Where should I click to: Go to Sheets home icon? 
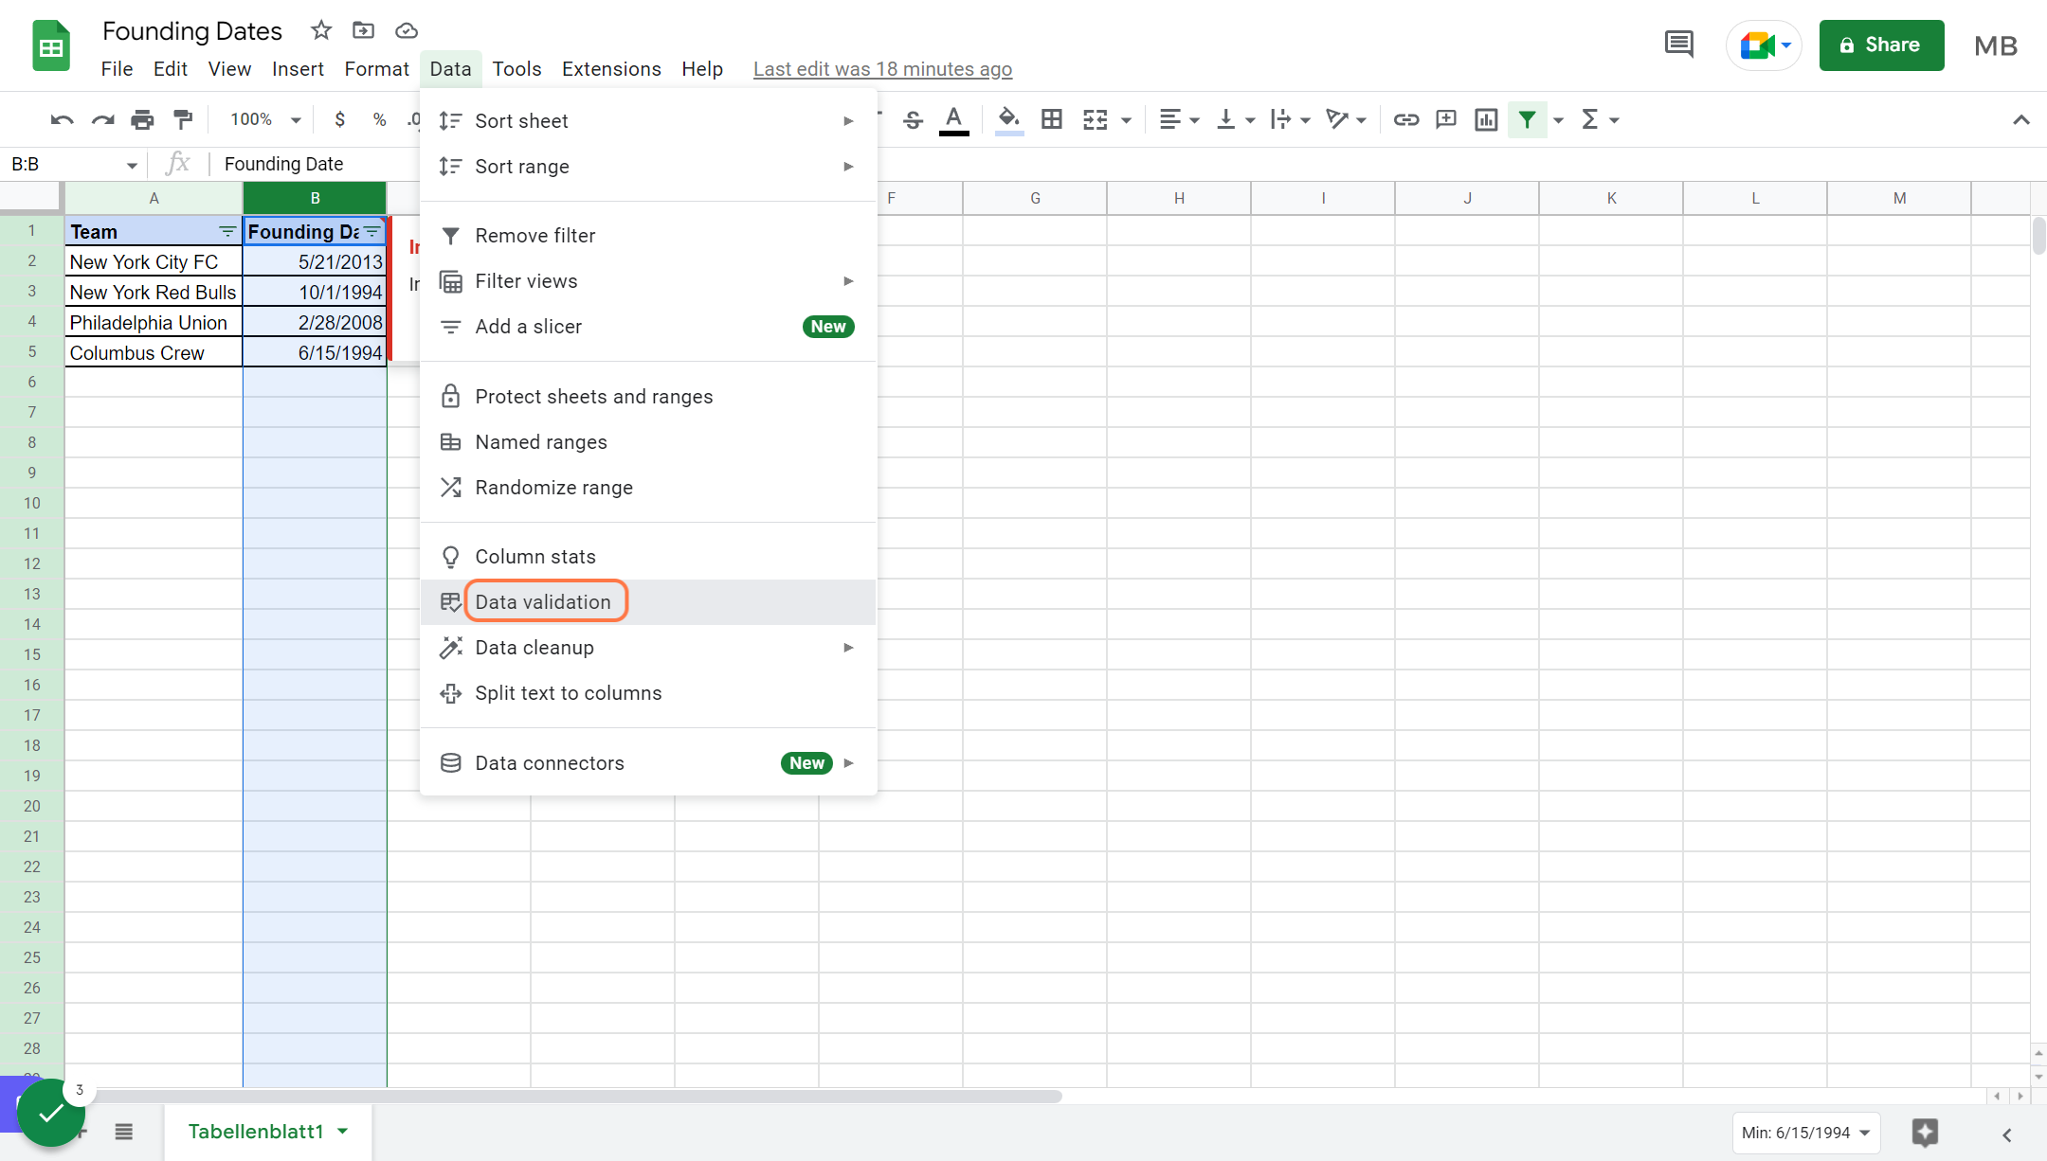(51, 45)
